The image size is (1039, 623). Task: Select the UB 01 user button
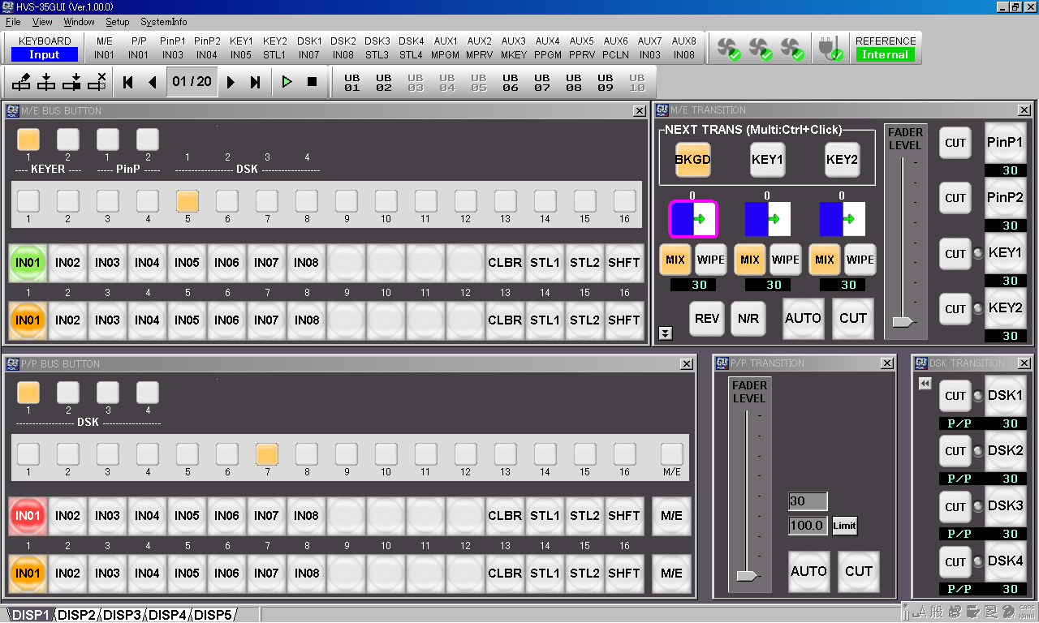coord(351,83)
